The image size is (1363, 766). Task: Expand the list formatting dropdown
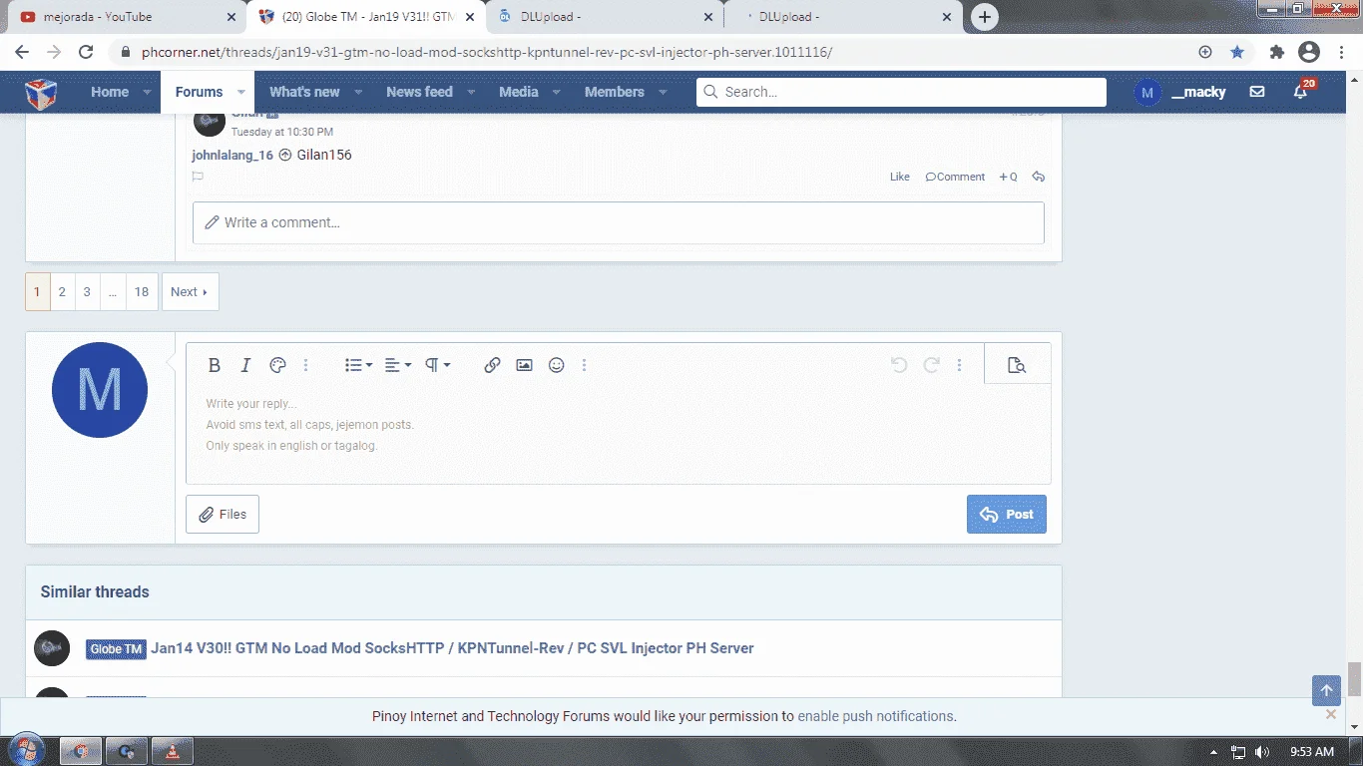[359, 365]
